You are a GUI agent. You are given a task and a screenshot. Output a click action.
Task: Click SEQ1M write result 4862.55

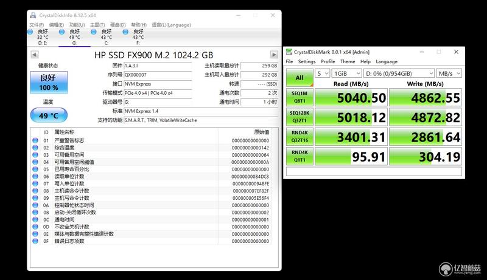pos(426,97)
